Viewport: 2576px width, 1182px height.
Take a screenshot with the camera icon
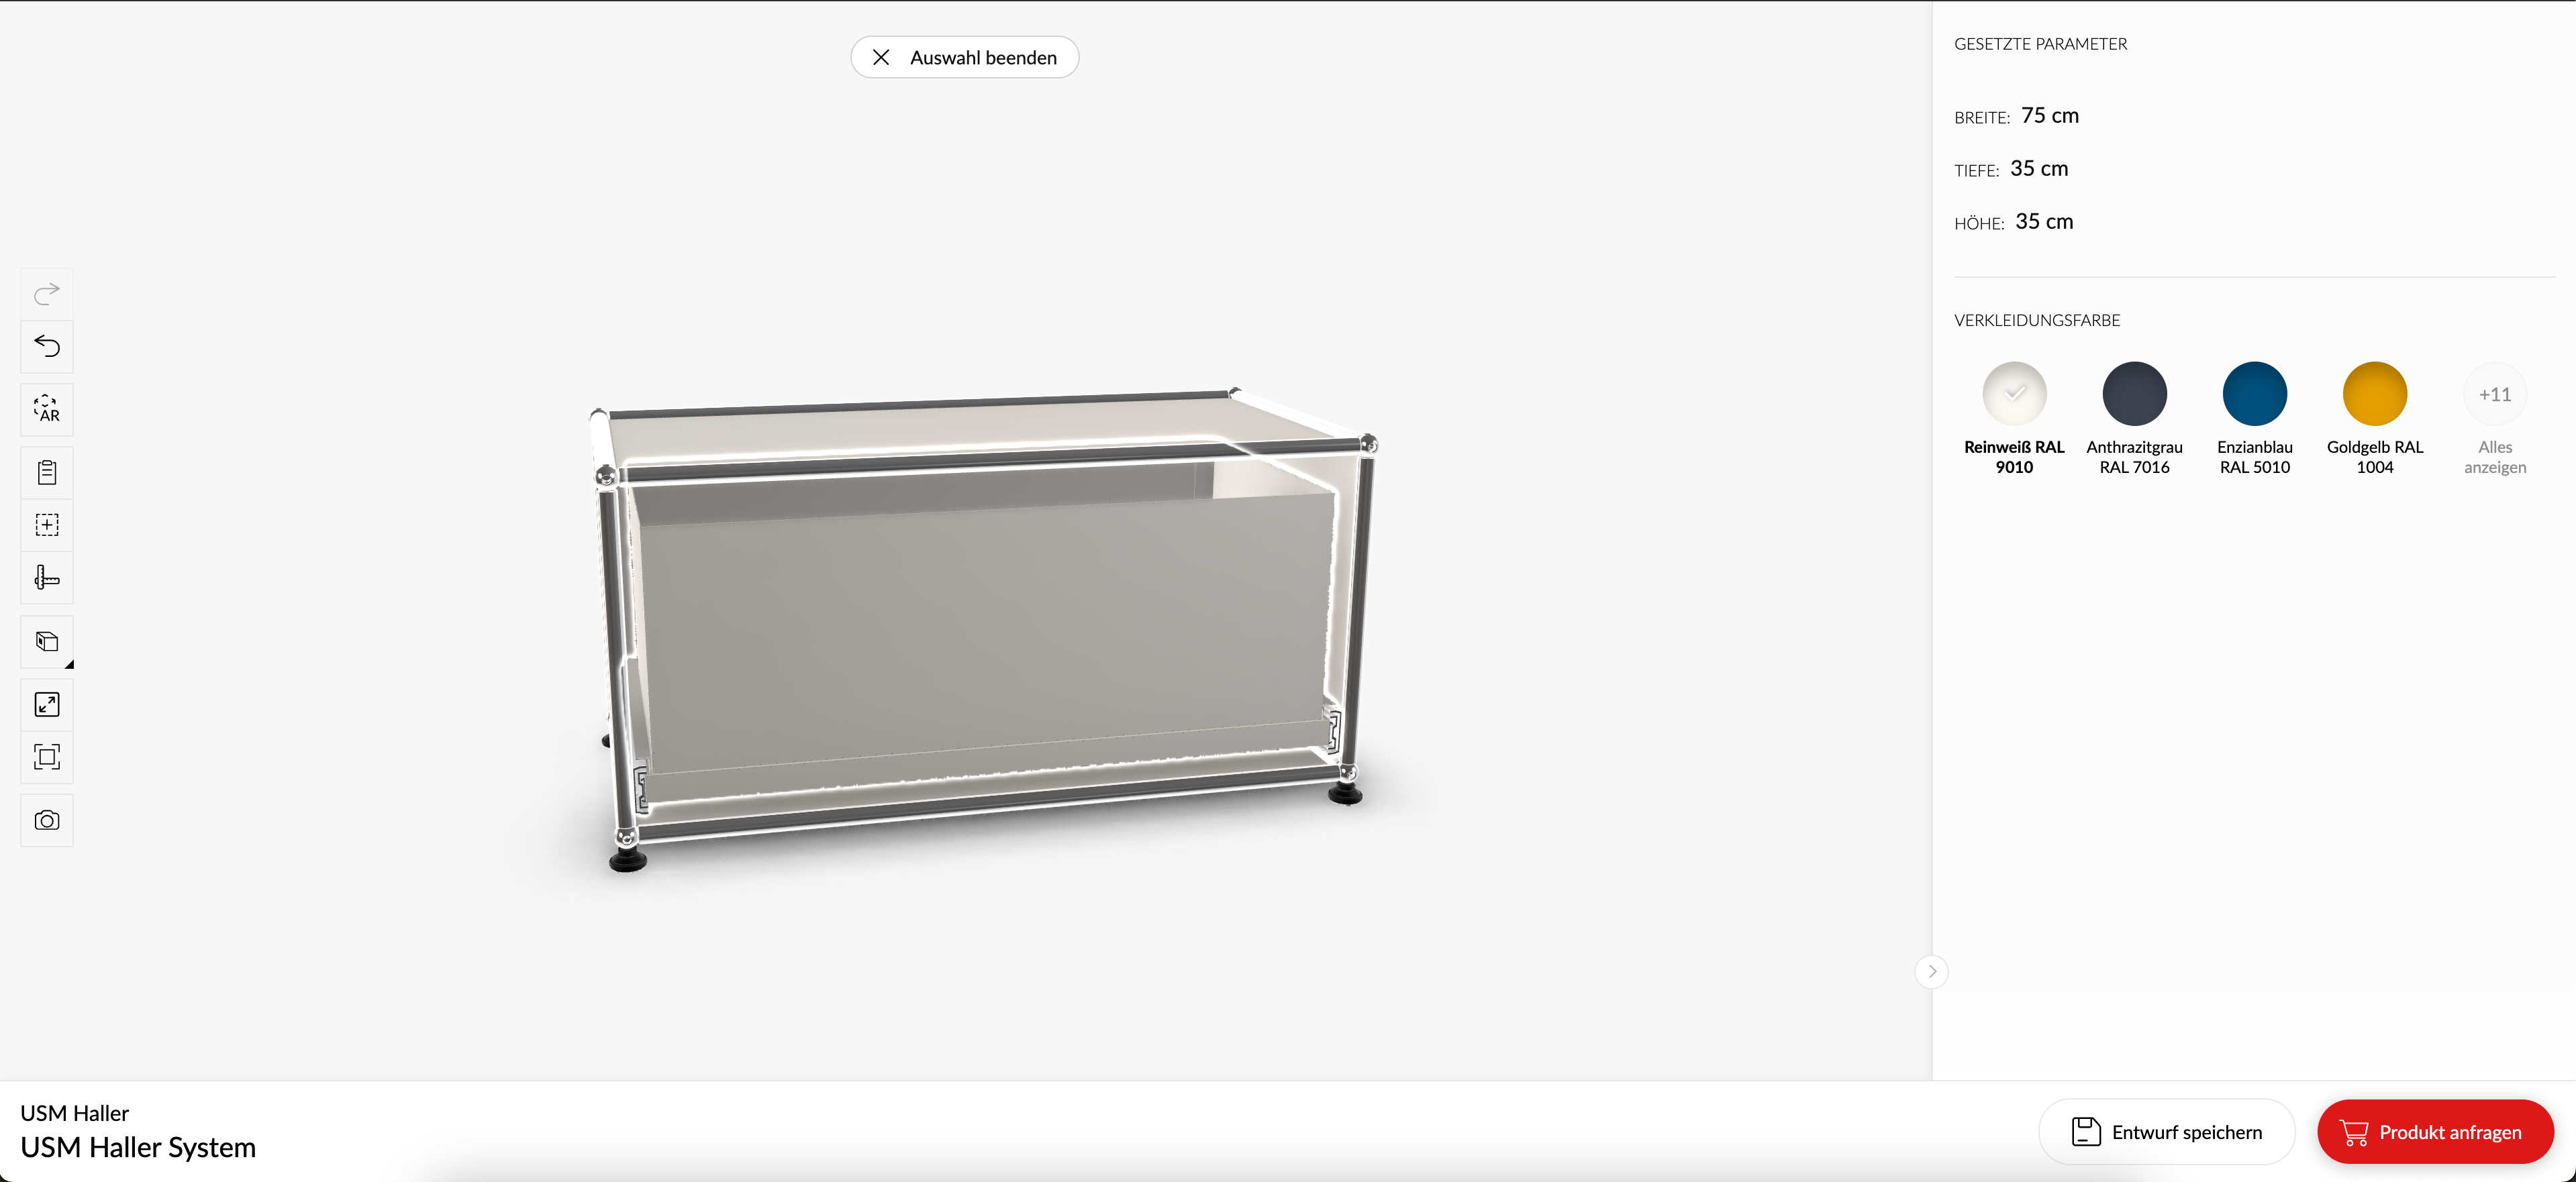pos(47,820)
